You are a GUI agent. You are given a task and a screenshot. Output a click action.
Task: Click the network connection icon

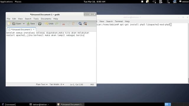click(x=175, y=2)
